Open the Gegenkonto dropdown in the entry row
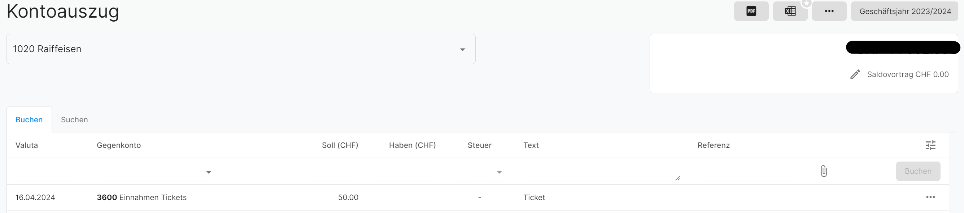Screen dimensions: 964x213 coord(209,172)
